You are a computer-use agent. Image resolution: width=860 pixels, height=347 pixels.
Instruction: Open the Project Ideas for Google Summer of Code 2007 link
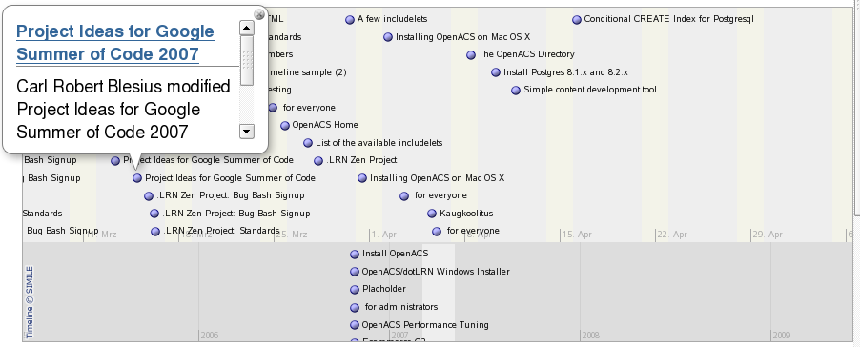(115, 43)
